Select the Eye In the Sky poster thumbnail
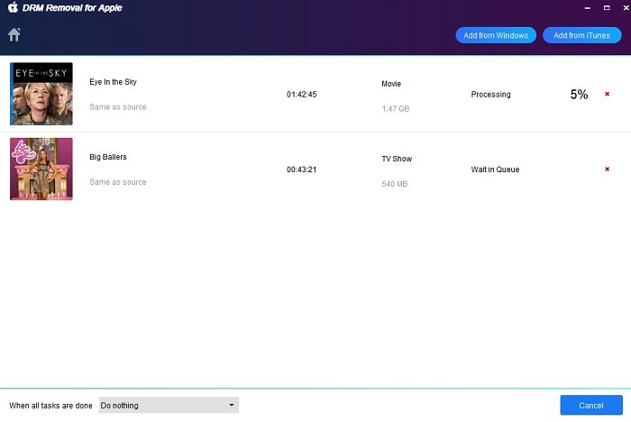 (41, 94)
